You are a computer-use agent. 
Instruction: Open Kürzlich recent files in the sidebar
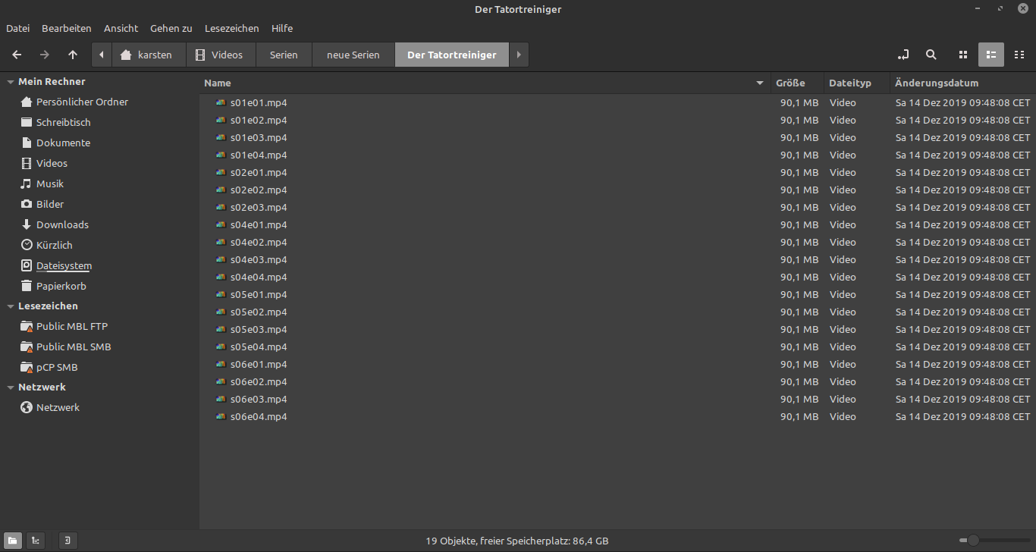(55, 246)
